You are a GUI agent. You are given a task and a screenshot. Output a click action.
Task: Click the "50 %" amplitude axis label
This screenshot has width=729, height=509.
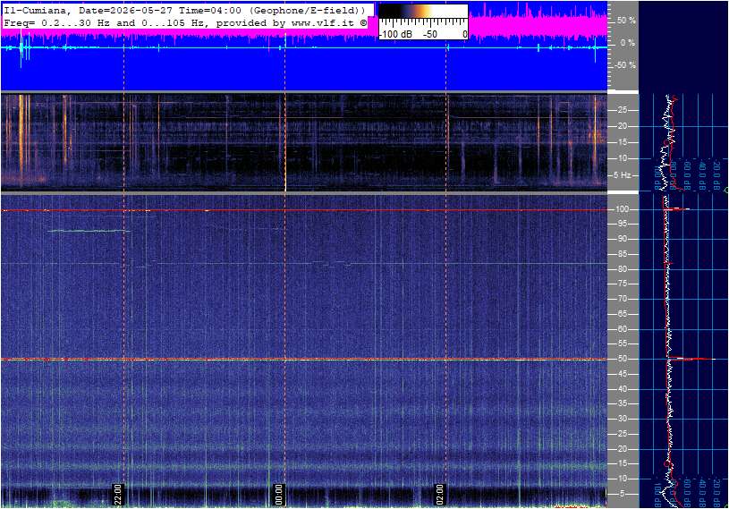(626, 21)
